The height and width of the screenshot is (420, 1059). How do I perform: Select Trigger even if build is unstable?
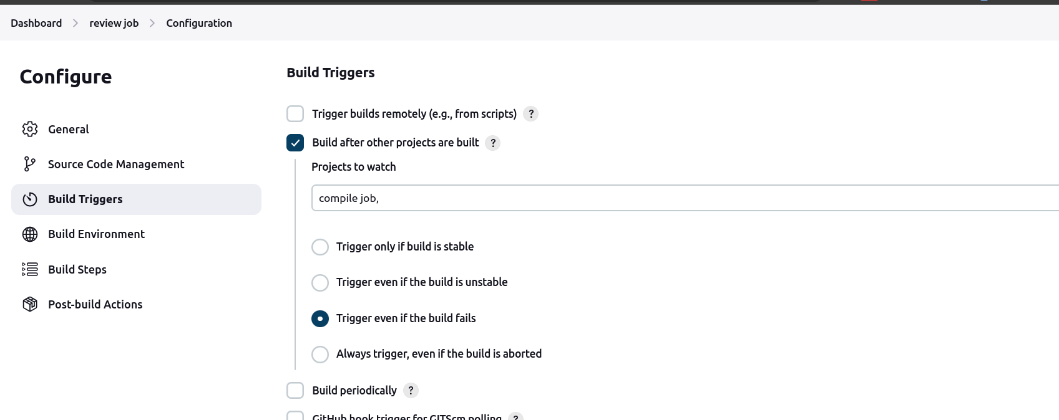[320, 282]
